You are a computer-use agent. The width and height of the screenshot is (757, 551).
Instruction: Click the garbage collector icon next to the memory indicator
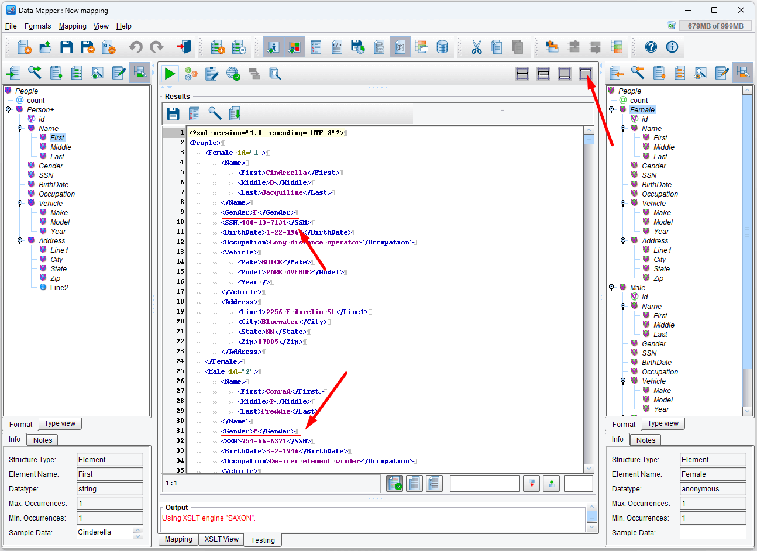(x=672, y=26)
